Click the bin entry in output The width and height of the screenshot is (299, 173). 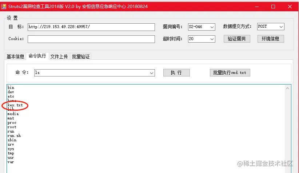coord(11,87)
